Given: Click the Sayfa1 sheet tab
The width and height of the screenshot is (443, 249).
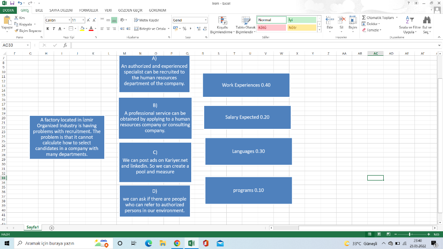Looking at the screenshot, I should click(32, 227).
